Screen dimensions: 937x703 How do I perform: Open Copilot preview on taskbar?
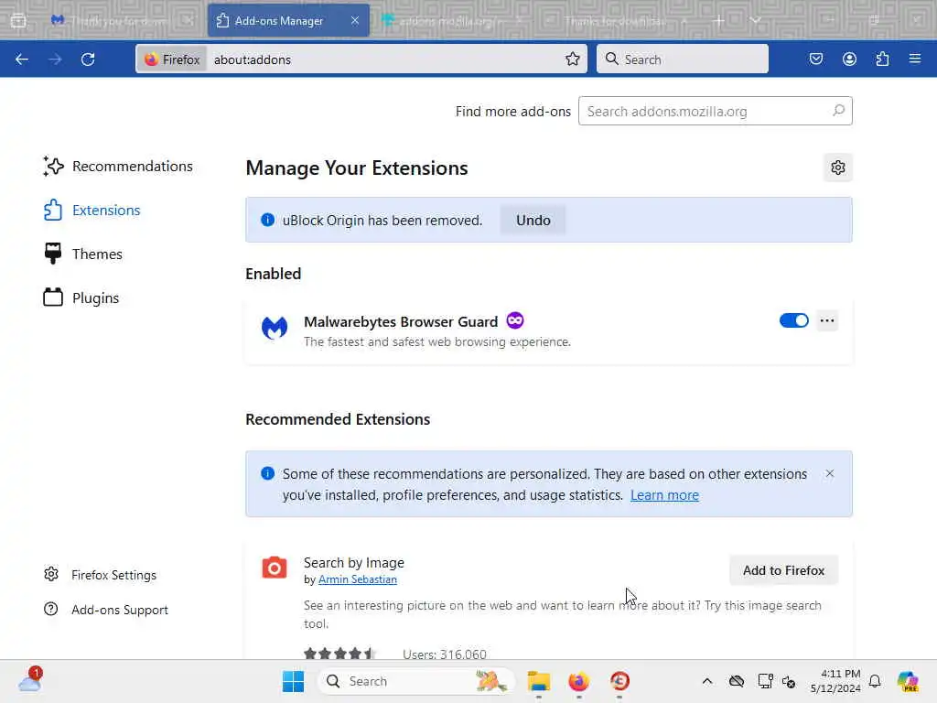pos(908,681)
